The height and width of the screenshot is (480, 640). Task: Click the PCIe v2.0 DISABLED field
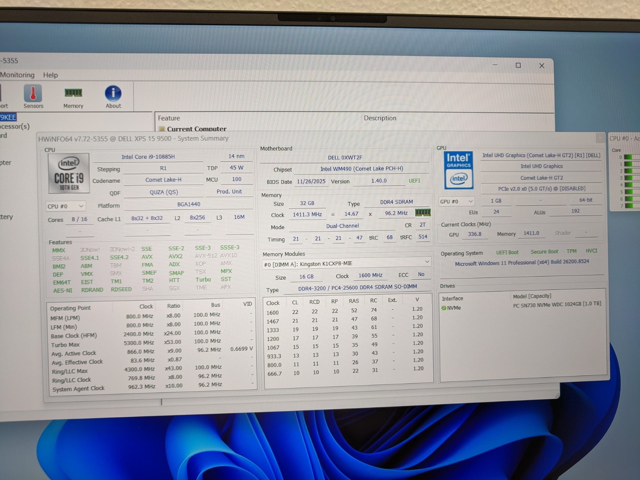click(x=542, y=189)
